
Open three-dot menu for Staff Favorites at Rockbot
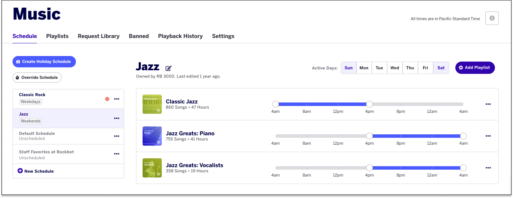coord(116,154)
